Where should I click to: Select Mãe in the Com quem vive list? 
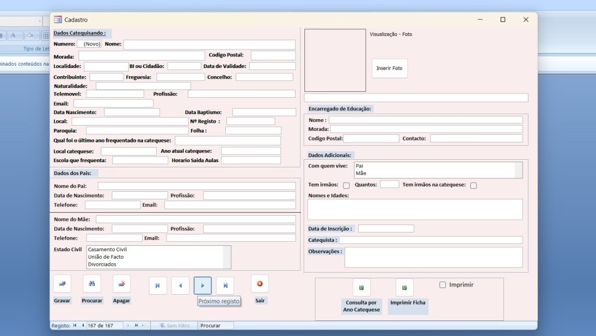point(361,173)
